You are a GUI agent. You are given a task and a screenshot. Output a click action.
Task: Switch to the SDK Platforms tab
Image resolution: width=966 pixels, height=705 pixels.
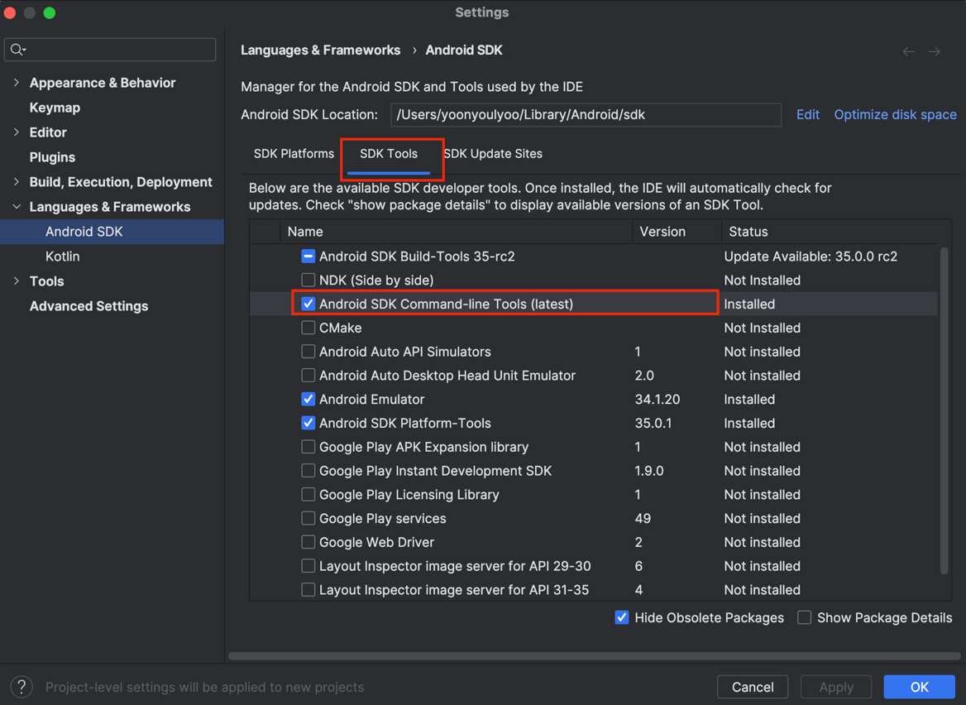294,154
